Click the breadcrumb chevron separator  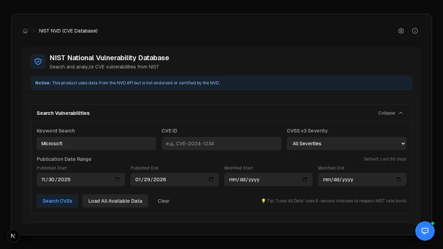[x=34, y=31]
